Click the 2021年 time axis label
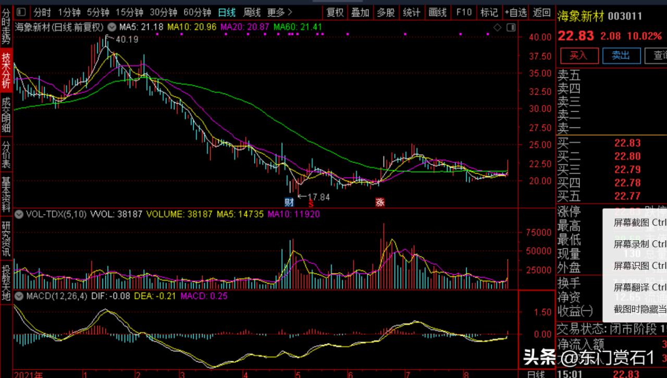Screen dimensions: 667x378 point(29,374)
